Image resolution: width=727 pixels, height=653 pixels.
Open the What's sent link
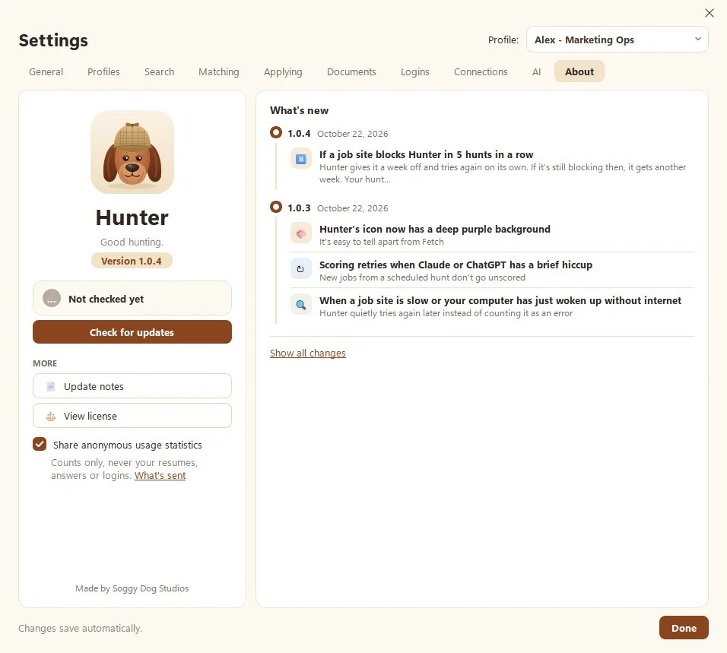coord(160,476)
